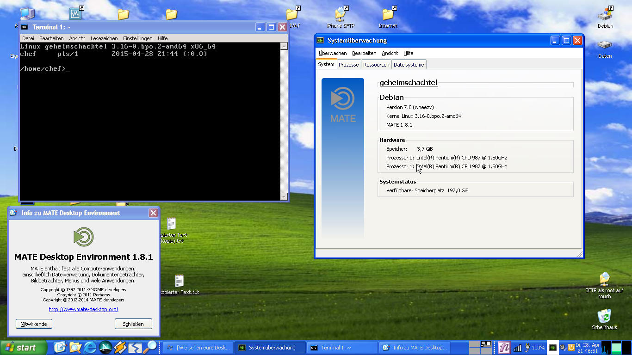
Task: Open the Überwachen menu in Systemüberwachung
Action: (x=332, y=53)
